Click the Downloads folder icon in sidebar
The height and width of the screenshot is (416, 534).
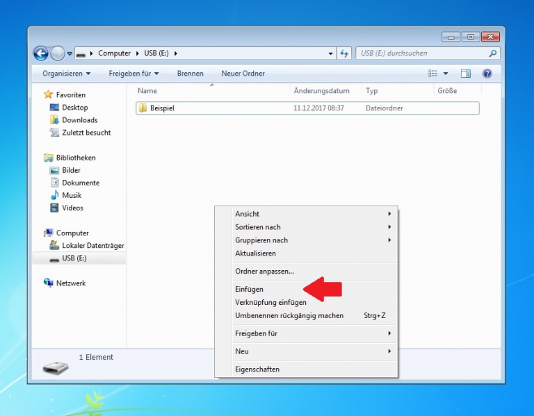pos(54,119)
